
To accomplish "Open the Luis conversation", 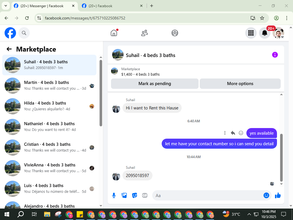I will pyautogui.click(x=49, y=188).
